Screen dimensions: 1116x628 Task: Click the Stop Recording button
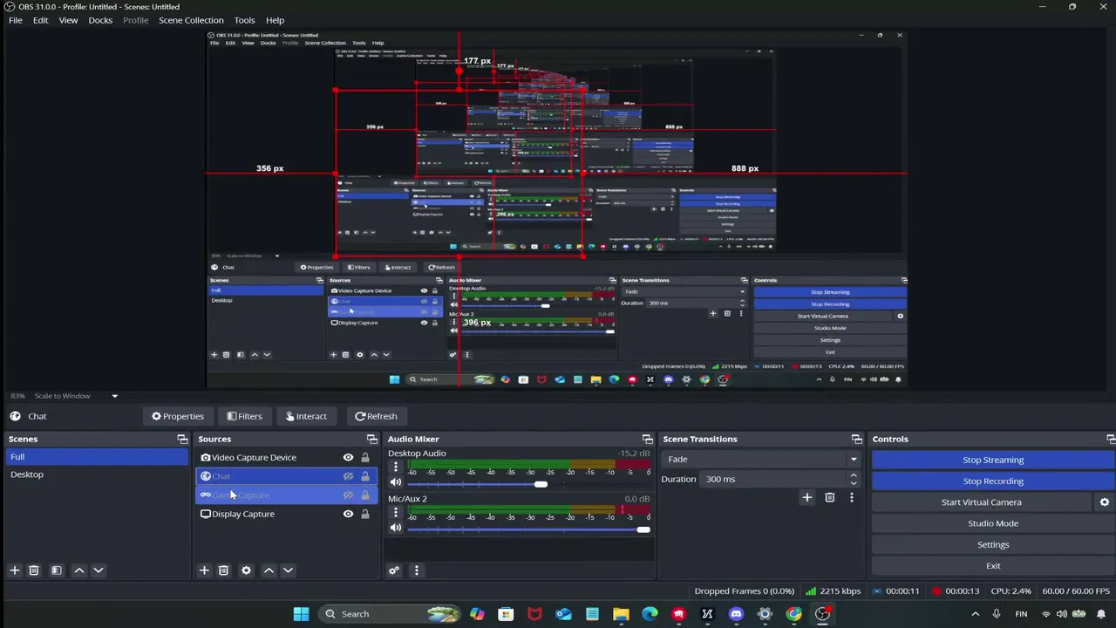point(993,481)
